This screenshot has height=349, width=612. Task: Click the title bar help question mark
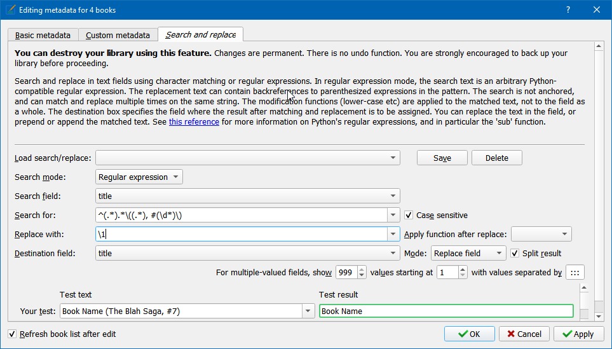[568, 10]
